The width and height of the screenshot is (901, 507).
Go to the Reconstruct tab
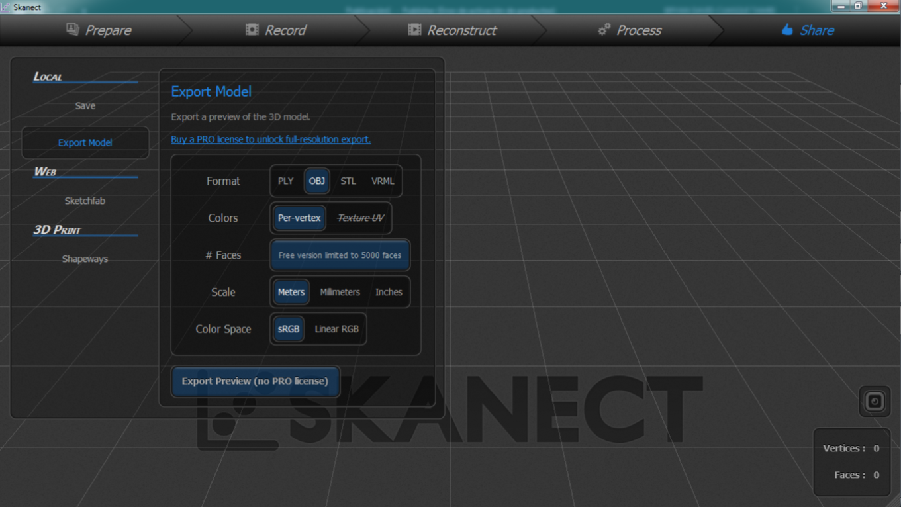tap(451, 30)
